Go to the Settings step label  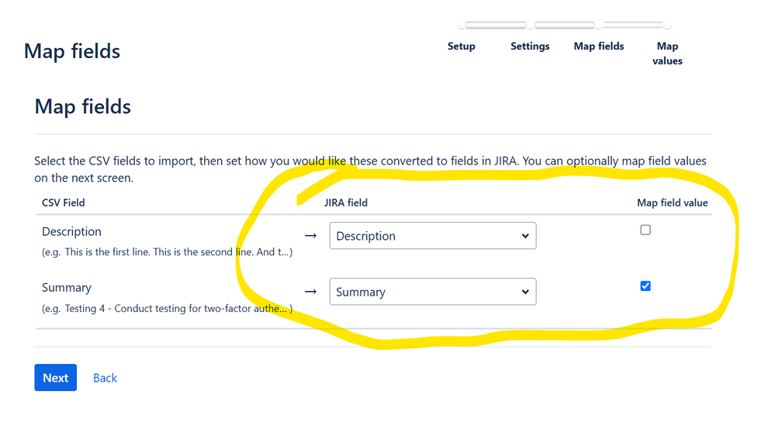point(530,46)
